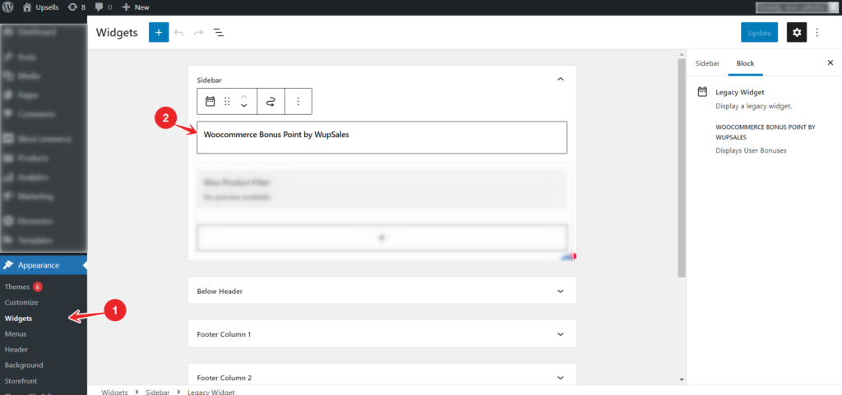
Task: Click the undo arrow icon
Action: (x=178, y=33)
